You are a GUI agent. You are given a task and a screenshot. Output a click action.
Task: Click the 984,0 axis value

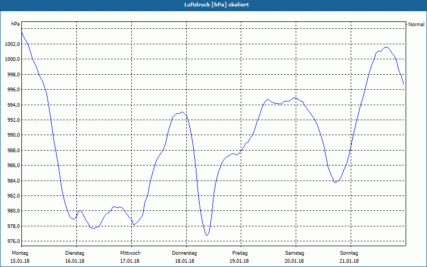[14, 180]
